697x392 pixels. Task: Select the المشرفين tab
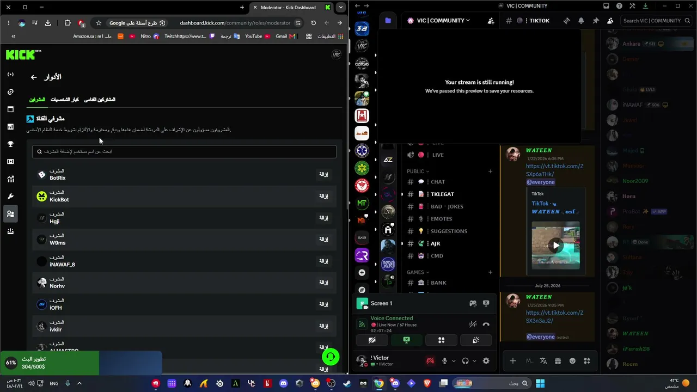37,100
